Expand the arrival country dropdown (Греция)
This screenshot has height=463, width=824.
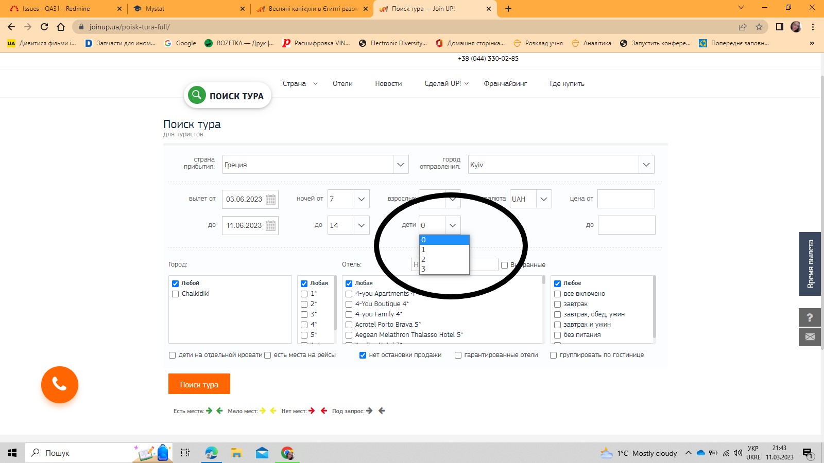[401, 165]
